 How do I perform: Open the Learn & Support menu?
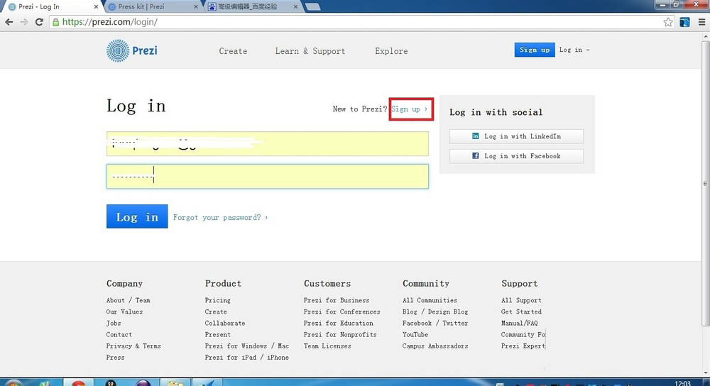pos(310,51)
